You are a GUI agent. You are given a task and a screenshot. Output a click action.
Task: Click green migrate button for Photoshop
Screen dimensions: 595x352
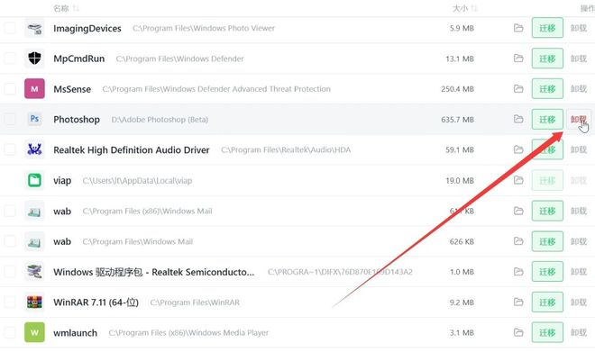point(547,119)
